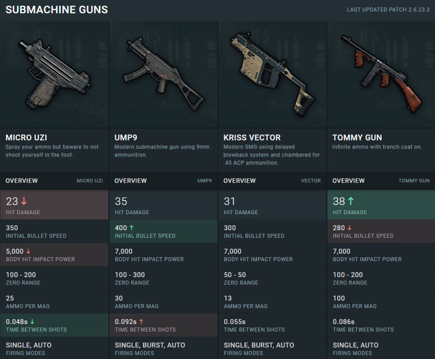Open the OVERVIEW tab of UMP9 column
Viewport: 435px width, 359px height.
[x=131, y=181]
